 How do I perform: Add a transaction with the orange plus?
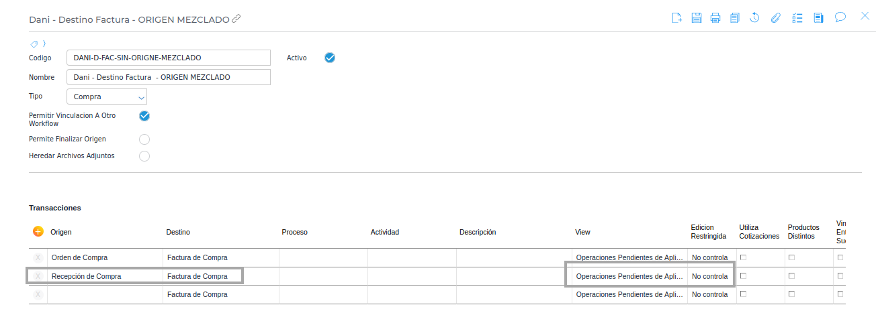click(38, 231)
